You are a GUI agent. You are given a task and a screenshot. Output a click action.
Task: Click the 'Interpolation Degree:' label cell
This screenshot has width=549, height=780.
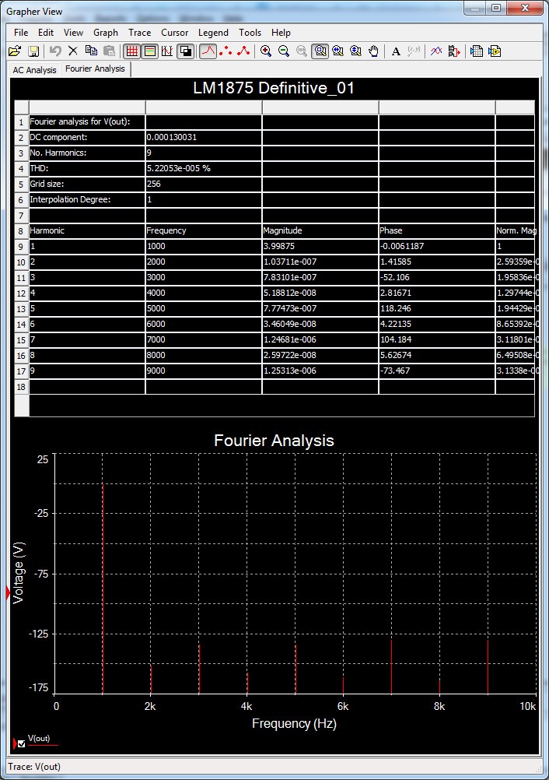(87, 199)
